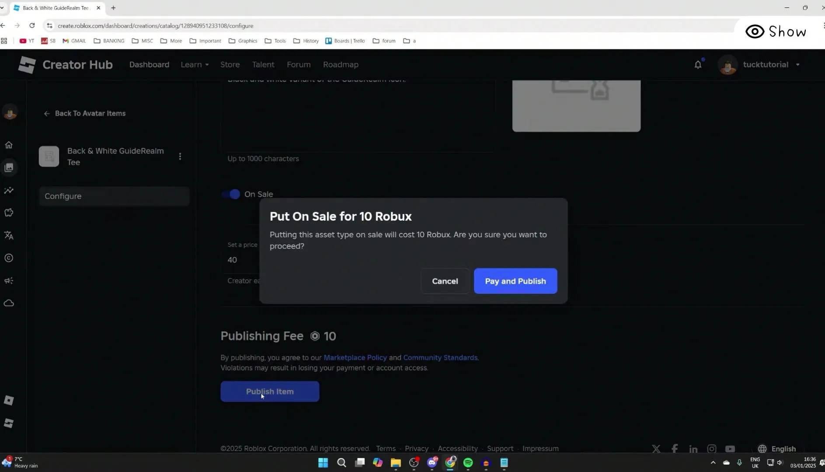The height and width of the screenshot is (472, 825).
Task: Open the Creations image sidebar icon
Action: click(9, 167)
